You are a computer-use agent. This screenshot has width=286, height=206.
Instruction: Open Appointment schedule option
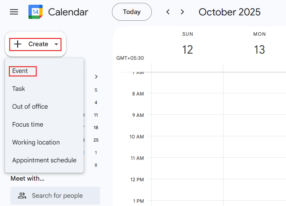click(x=44, y=160)
